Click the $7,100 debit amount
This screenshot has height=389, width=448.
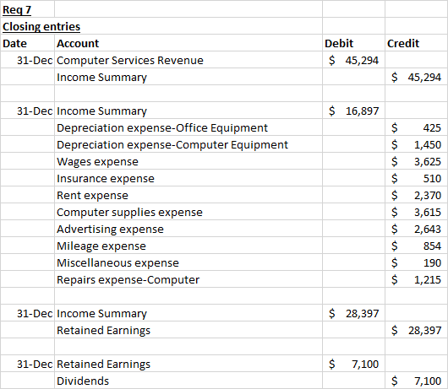(x=353, y=364)
